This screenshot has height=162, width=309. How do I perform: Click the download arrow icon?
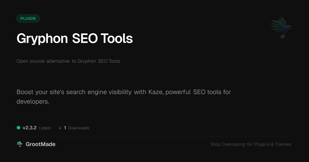click(x=60, y=128)
